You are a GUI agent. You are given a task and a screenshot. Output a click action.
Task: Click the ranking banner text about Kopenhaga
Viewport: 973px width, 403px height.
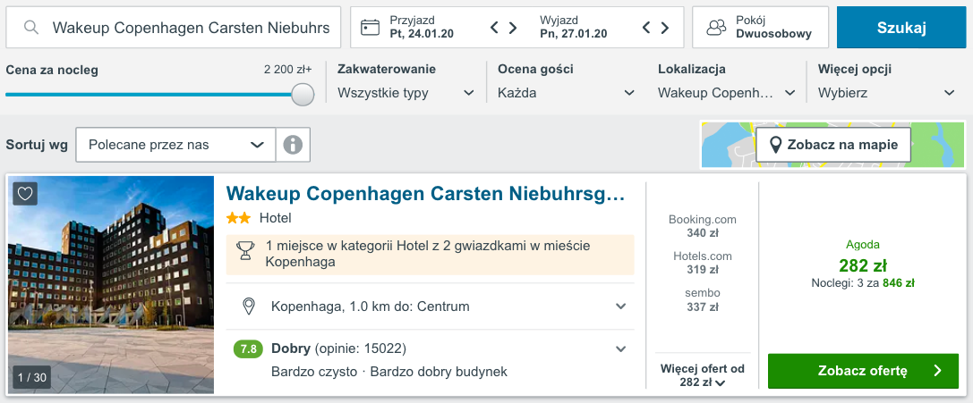[428, 254]
